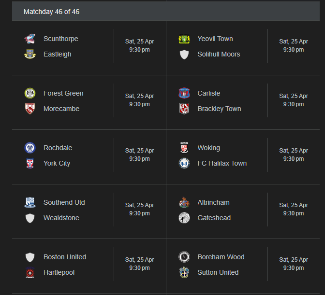Click the Eastleigh club crest
Viewport: 325px width, 295px height.
(x=30, y=54)
